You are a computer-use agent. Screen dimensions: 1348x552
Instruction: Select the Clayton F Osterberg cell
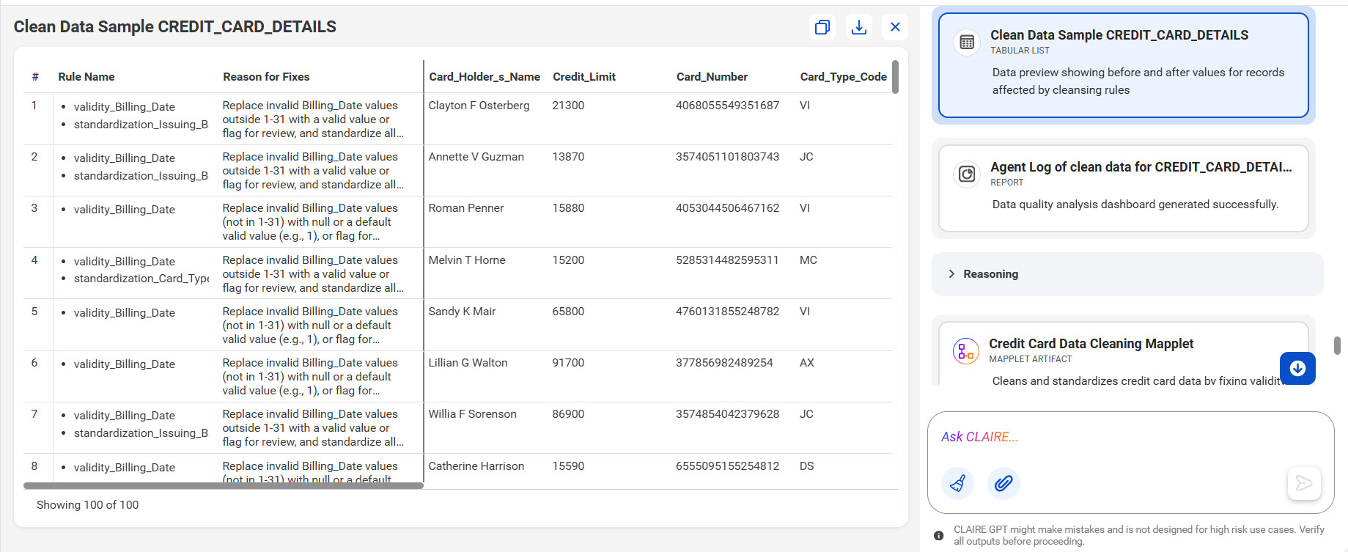[x=479, y=106]
